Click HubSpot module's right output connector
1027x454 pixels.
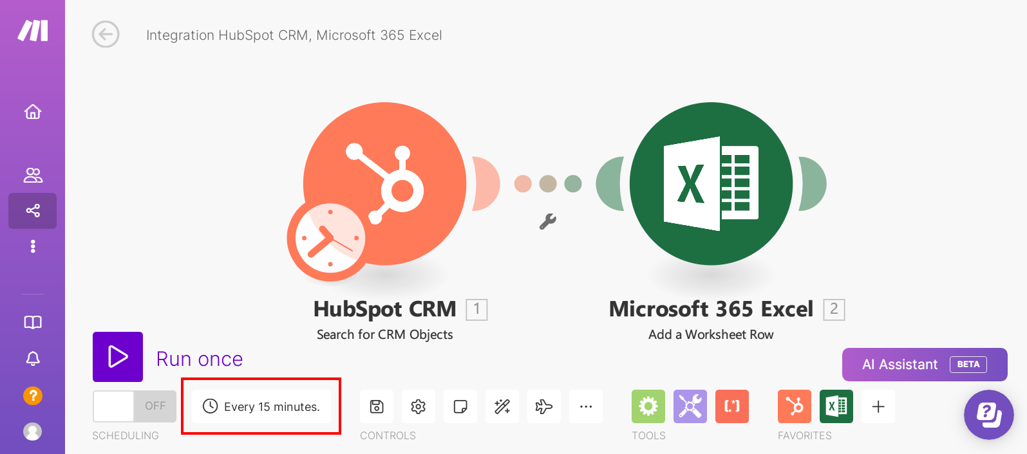(486, 183)
